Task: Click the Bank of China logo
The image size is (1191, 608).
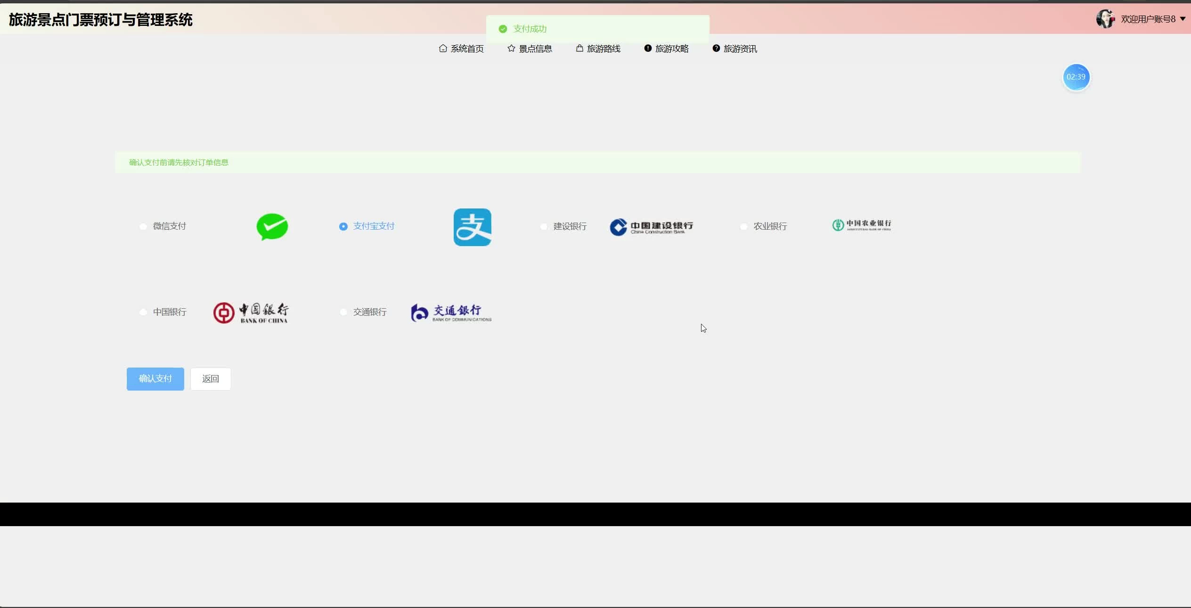Action: click(251, 312)
